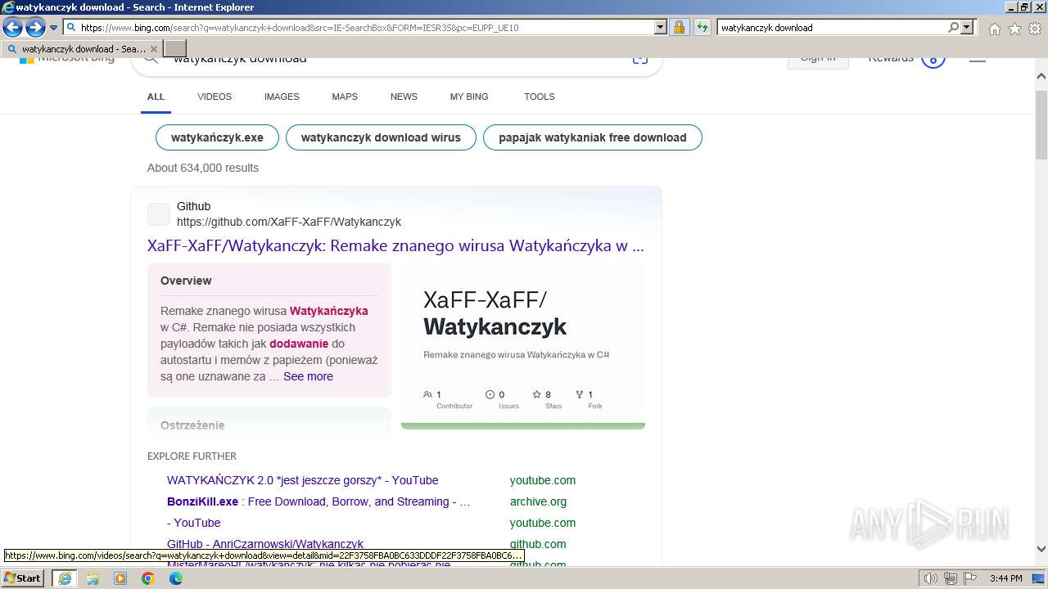Image resolution: width=1048 pixels, height=589 pixels.
Task: Launch Chrome from the taskbar
Action: pos(148,578)
